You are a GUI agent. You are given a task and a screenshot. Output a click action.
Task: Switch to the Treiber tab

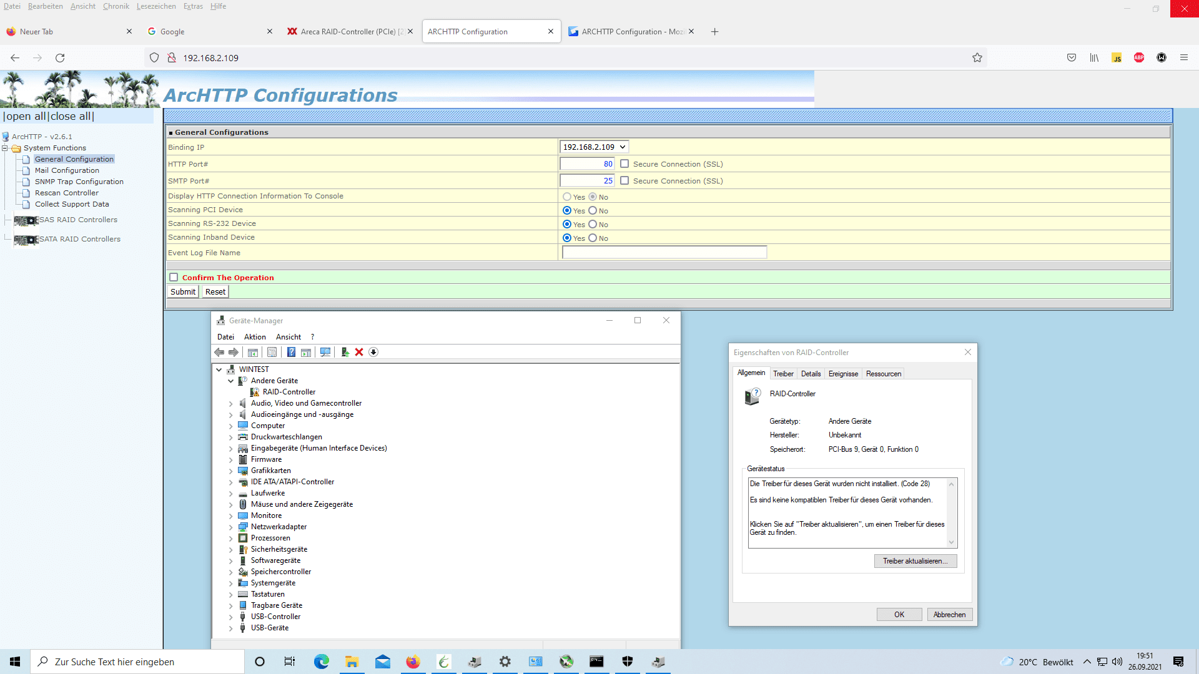[x=783, y=374]
